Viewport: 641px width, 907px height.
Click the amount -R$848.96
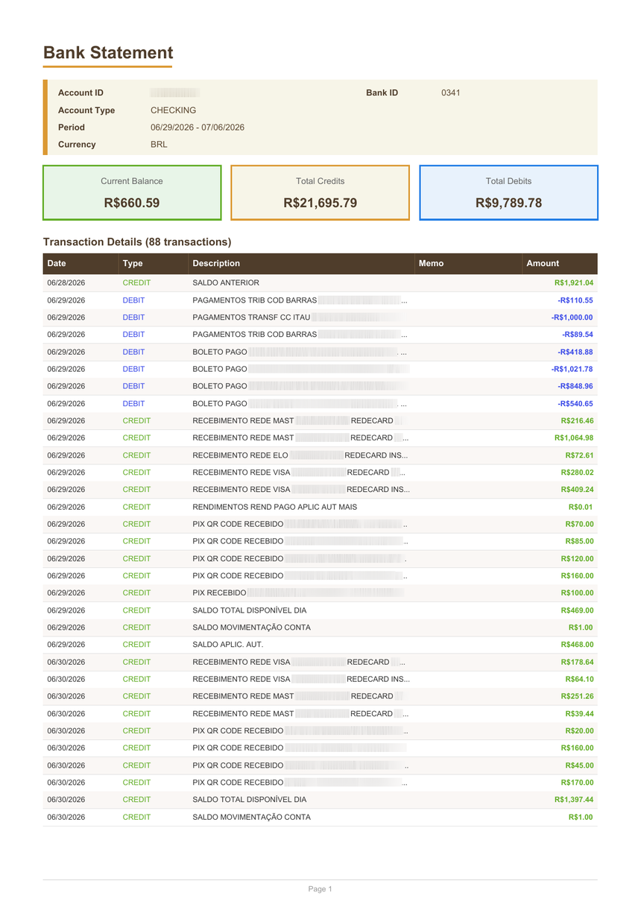pos(575,386)
